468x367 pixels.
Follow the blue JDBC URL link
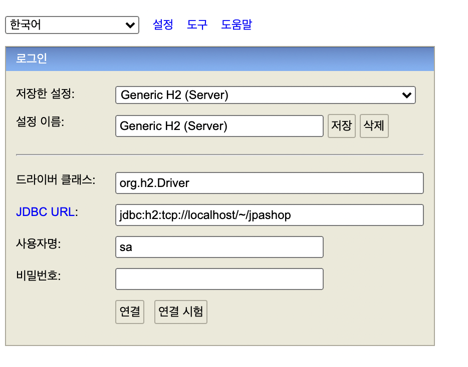46,212
